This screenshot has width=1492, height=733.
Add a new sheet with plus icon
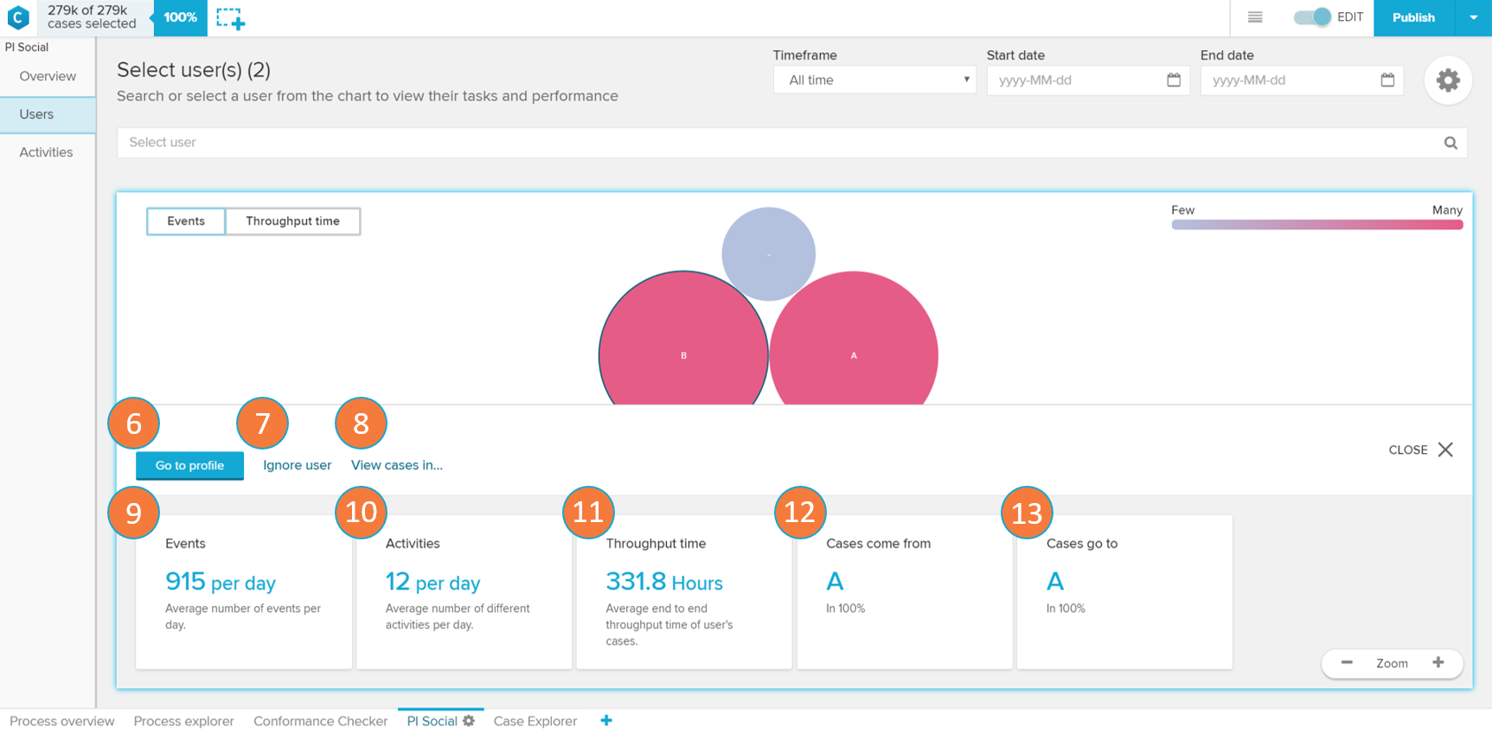[606, 721]
